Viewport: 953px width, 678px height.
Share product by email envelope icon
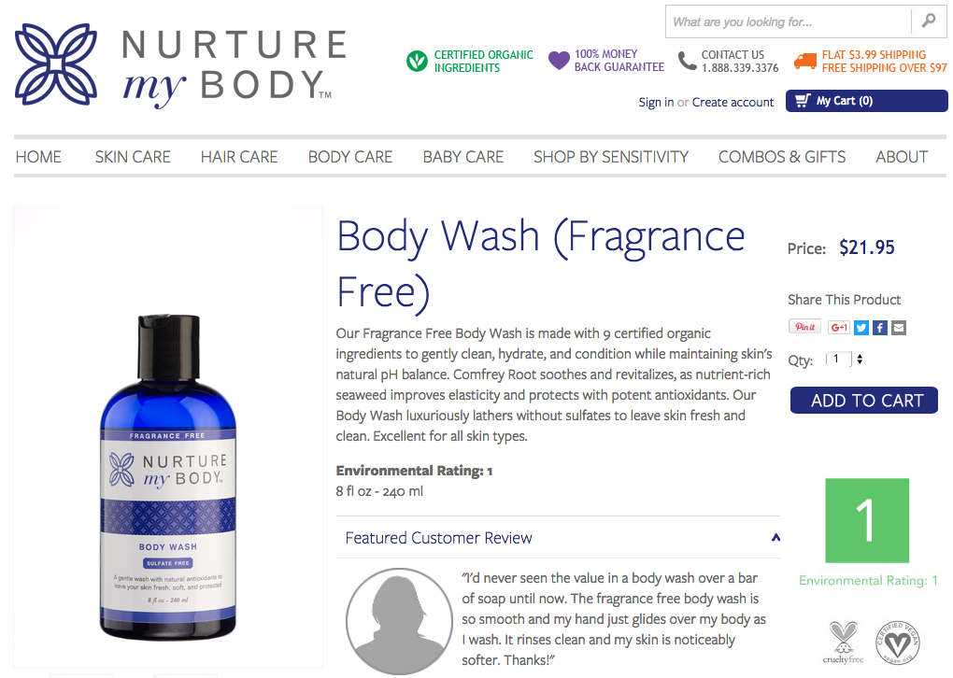[x=898, y=328]
